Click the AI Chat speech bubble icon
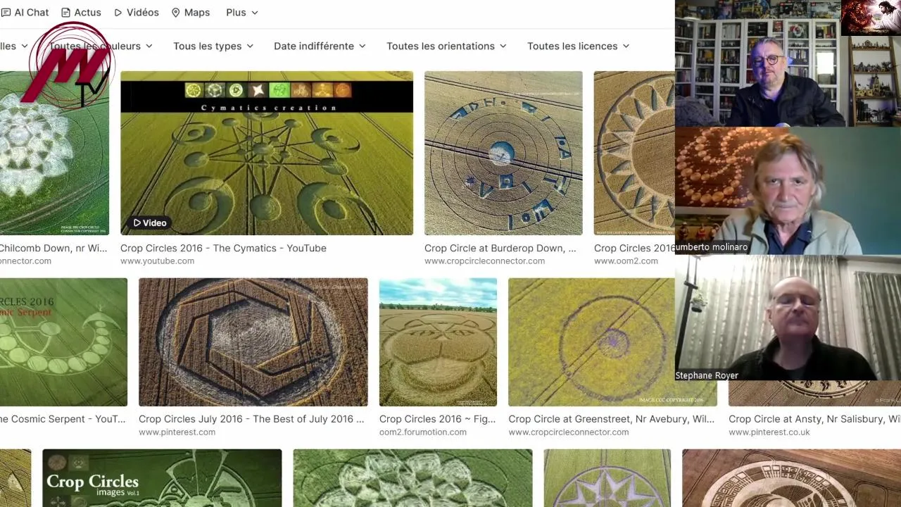901x507 pixels. [x=6, y=13]
